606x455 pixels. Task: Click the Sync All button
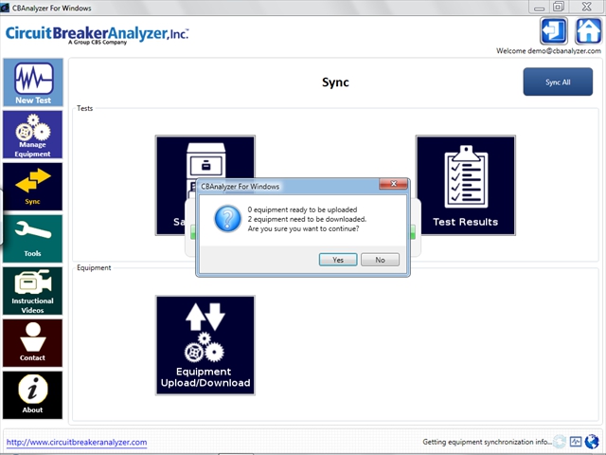558,82
